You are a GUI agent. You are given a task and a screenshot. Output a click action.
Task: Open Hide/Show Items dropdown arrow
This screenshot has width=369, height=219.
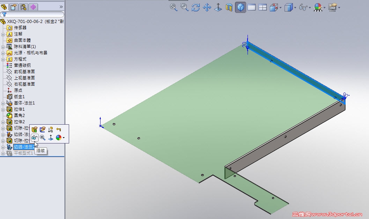[x=310, y=8]
